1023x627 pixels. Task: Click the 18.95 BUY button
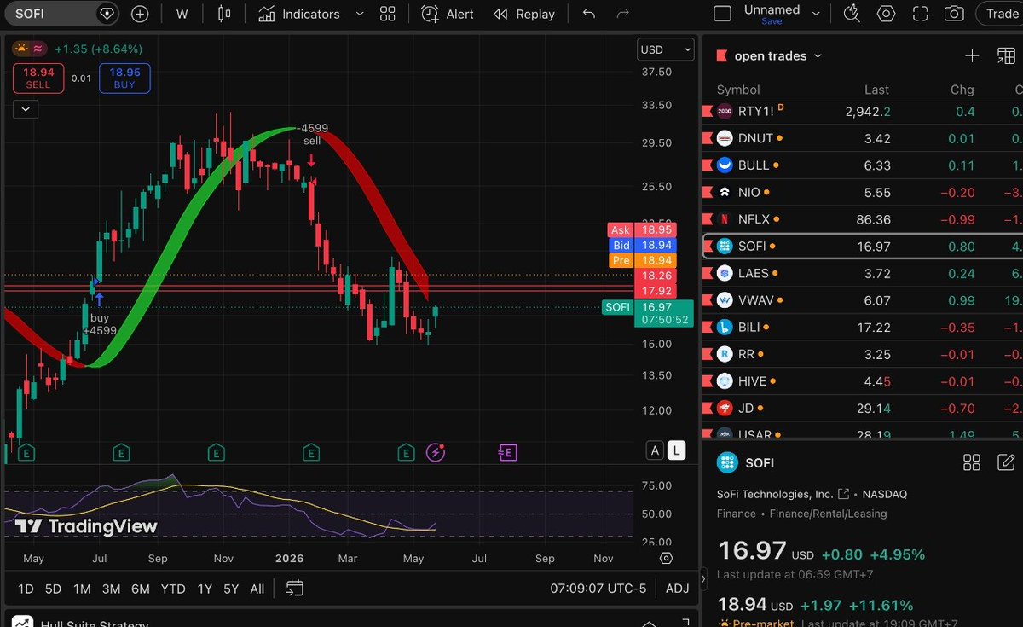124,78
